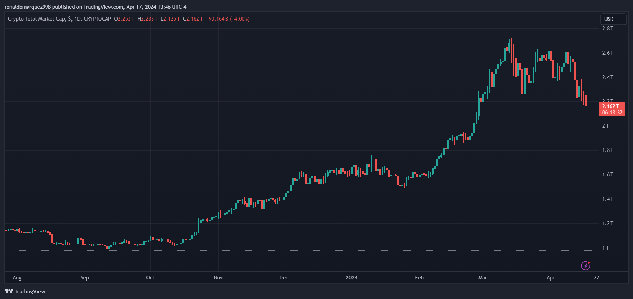Click the countdown timer 06:13:32
Image resolution: width=633 pixels, height=299 pixels.
coord(612,113)
